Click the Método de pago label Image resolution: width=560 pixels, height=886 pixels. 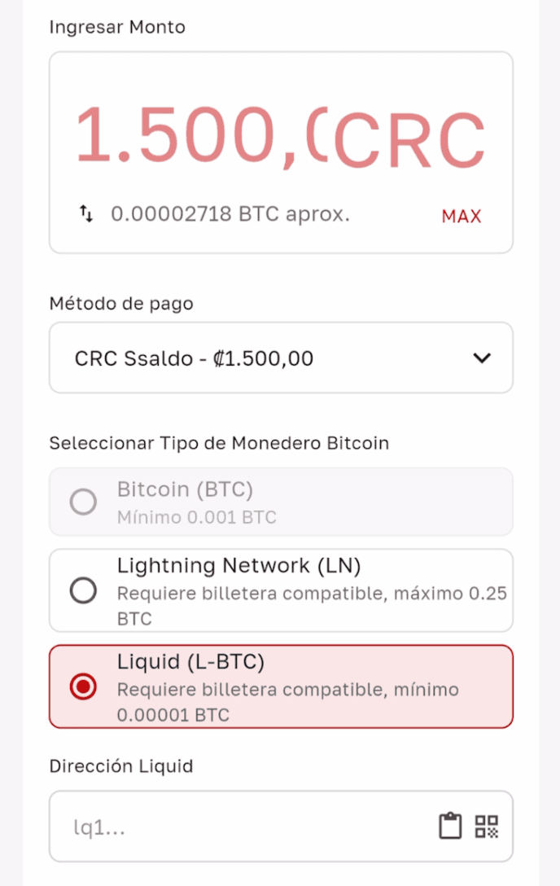tap(121, 304)
